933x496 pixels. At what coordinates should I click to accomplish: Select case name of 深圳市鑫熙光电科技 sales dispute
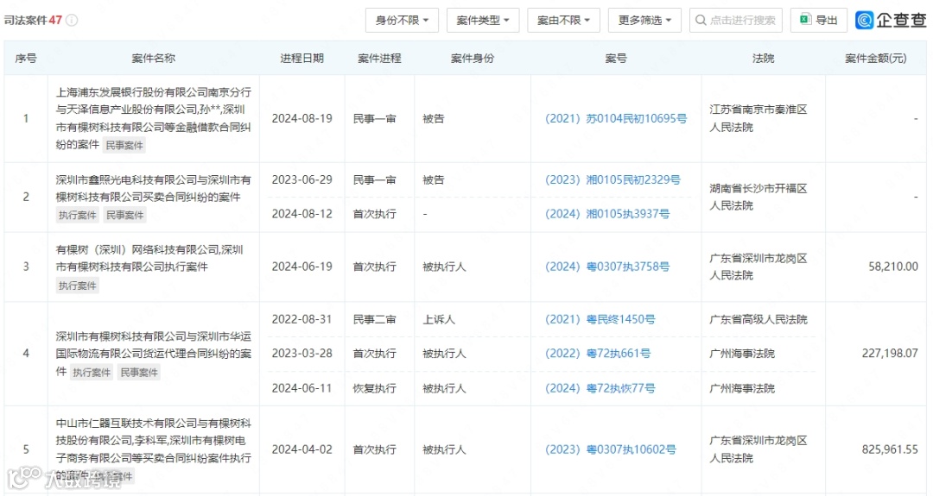(x=154, y=188)
